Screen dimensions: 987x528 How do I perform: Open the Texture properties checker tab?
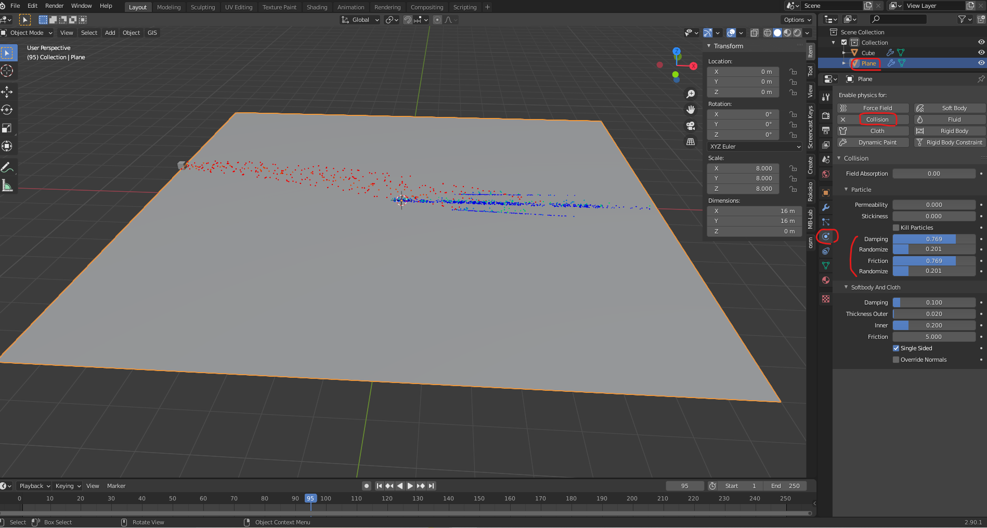[826, 299]
